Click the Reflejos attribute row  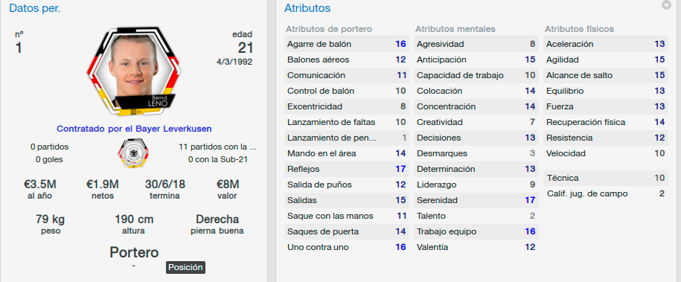point(347,169)
